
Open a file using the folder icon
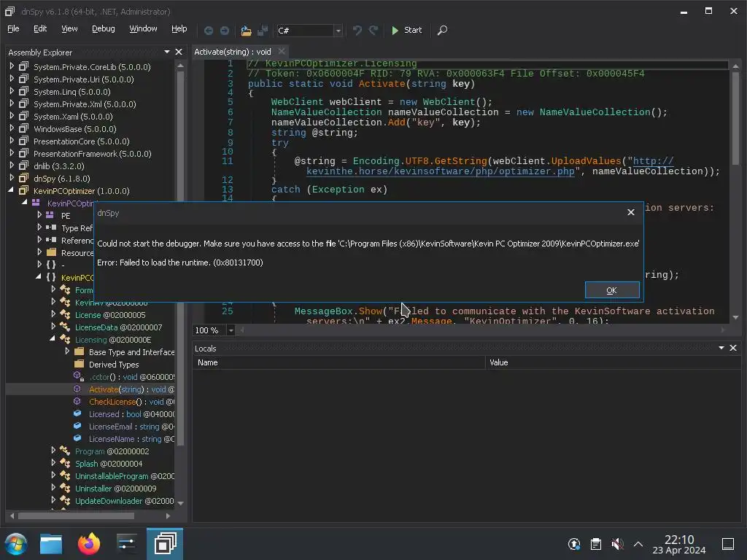[246, 31]
